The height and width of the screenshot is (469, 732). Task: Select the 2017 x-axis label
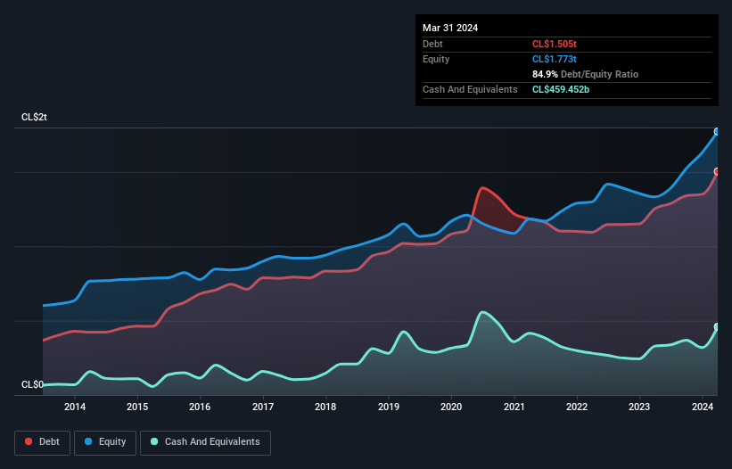point(263,407)
